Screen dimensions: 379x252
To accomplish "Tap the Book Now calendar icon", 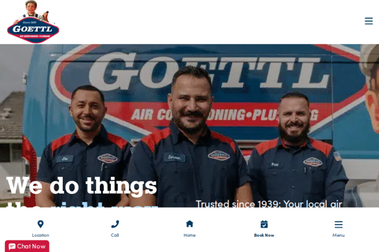I will [x=264, y=224].
